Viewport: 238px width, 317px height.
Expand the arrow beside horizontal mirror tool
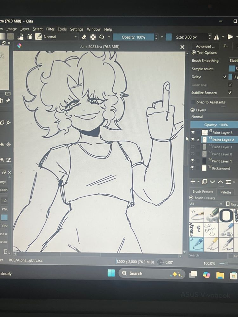point(223,37)
